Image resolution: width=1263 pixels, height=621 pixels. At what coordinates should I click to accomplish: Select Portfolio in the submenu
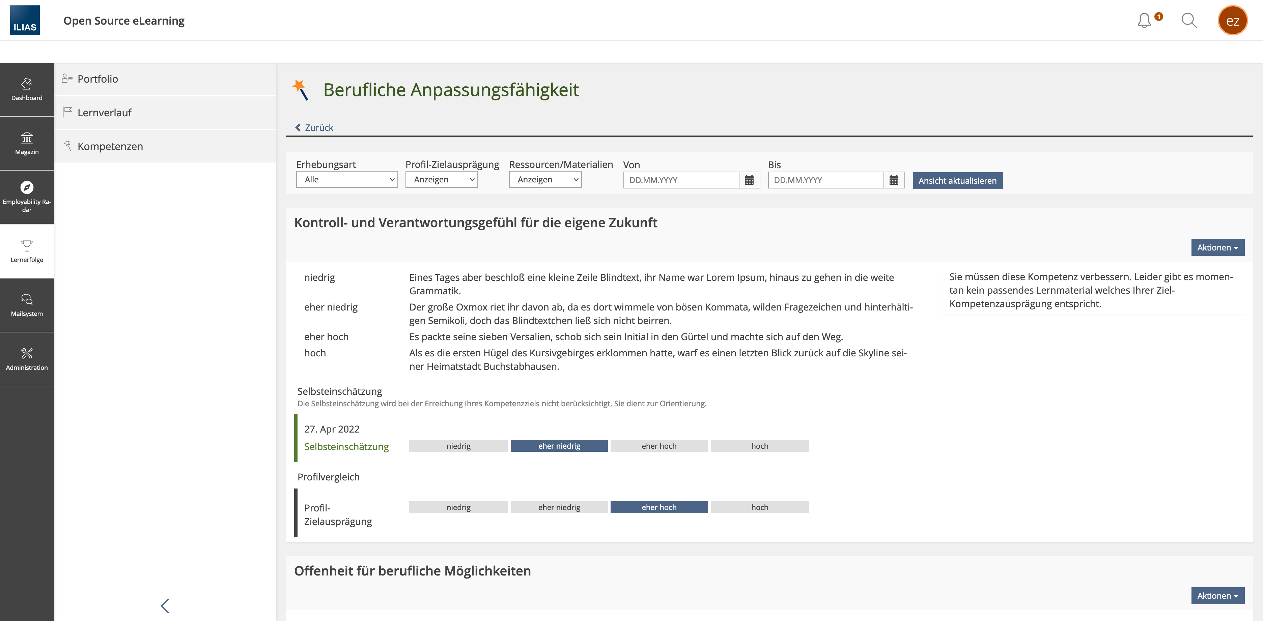(x=97, y=79)
